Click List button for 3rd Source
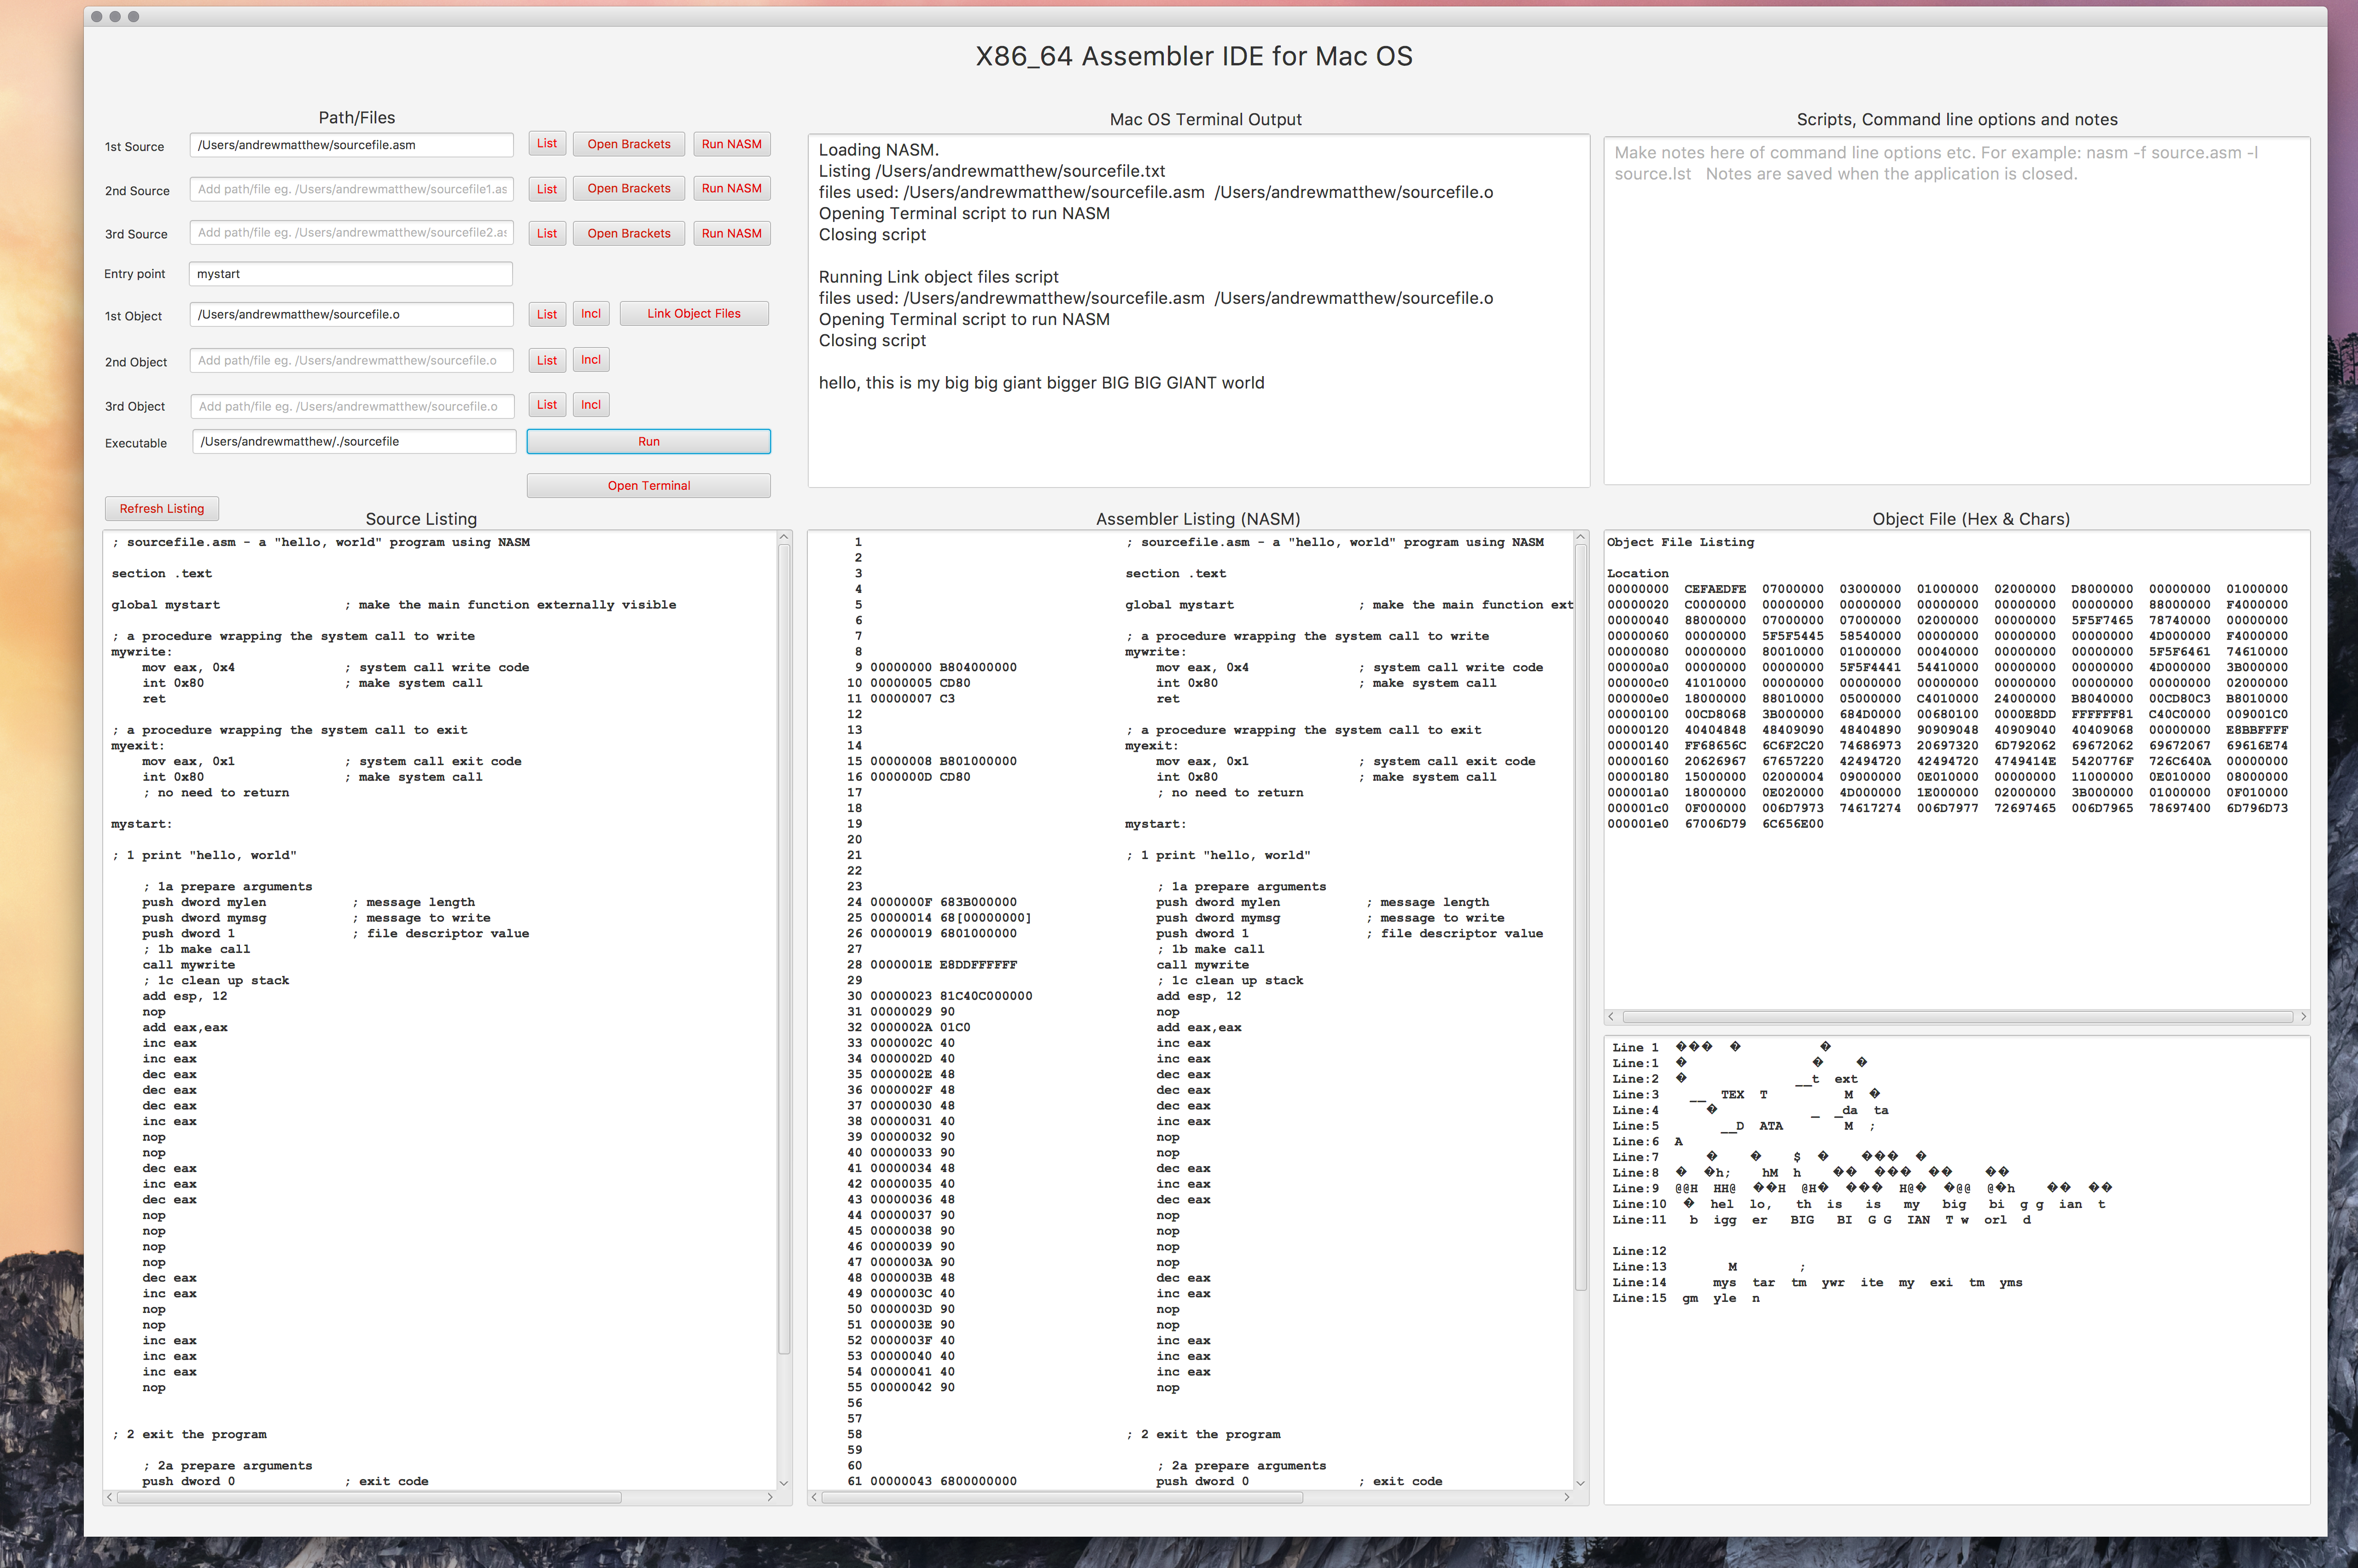2358x1568 pixels. (x=546, y=233)
